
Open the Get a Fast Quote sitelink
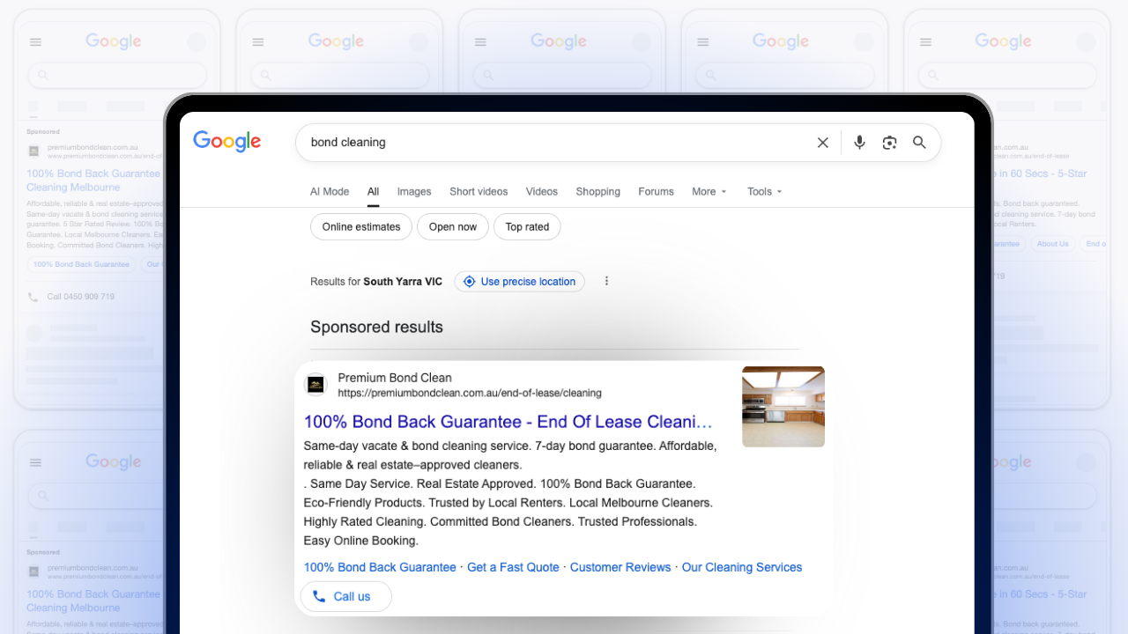[513, 567]
